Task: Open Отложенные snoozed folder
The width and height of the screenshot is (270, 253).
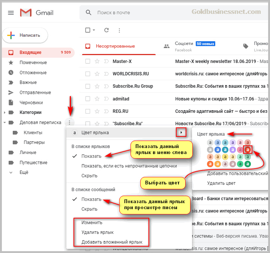Action: pos(33,73)
